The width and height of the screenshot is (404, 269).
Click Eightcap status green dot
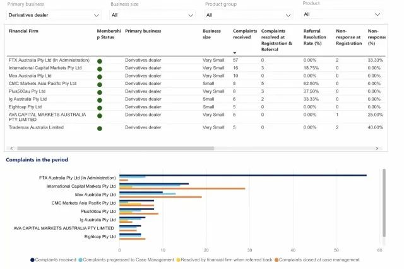[x=100, y=108]
